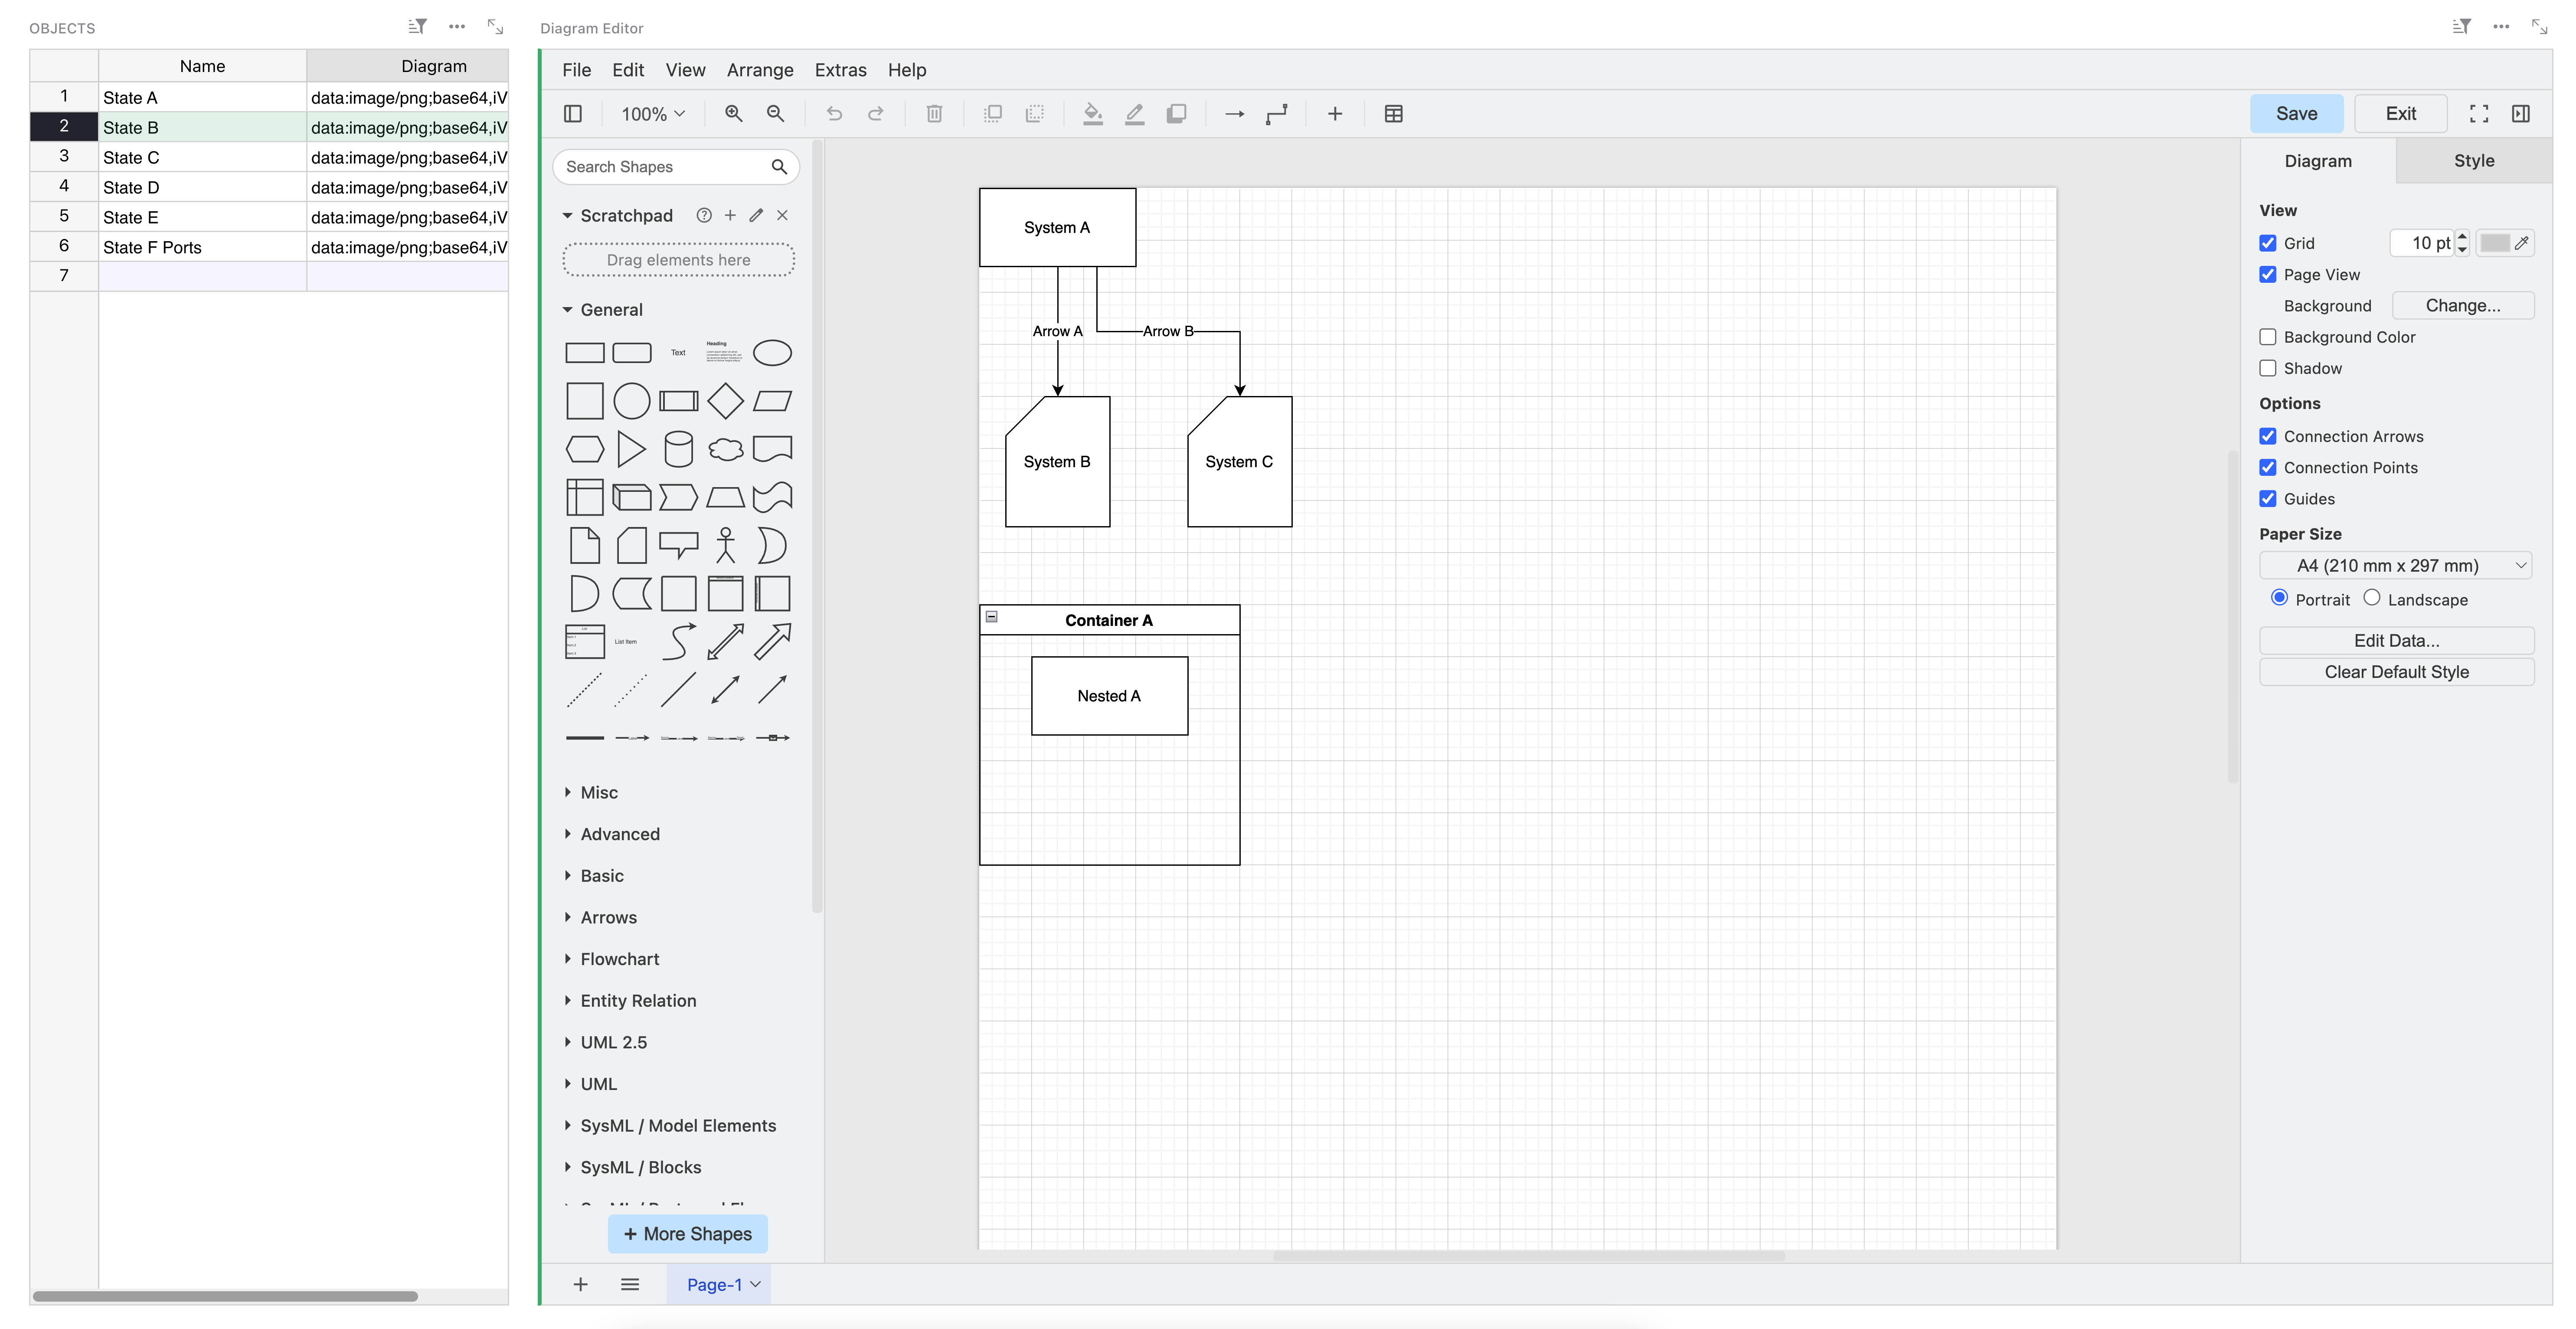
Task: Open the Edit menu
Action: pyautogui.click(x=628, y=70)
